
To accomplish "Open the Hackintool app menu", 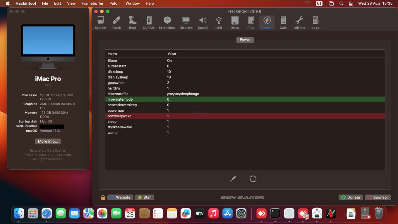I will [26, 3].
